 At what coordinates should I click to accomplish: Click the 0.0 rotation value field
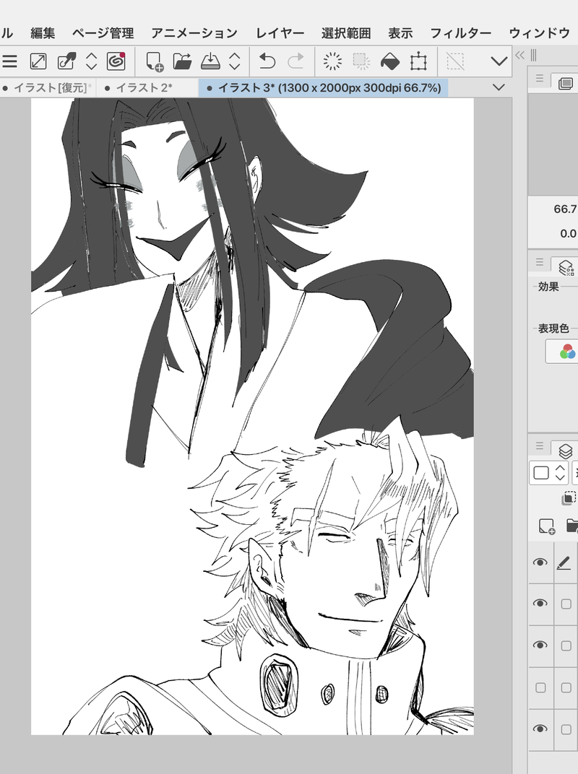pos(568,233)
